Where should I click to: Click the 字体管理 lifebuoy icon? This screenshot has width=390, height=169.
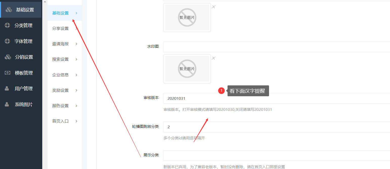pos(7,41)
